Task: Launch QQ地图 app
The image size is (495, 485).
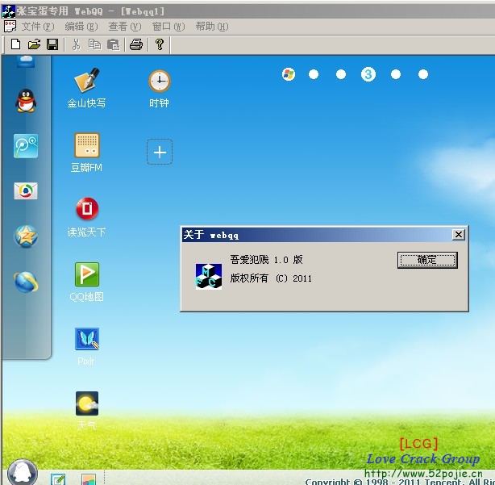Action: [x=86, y=282]
